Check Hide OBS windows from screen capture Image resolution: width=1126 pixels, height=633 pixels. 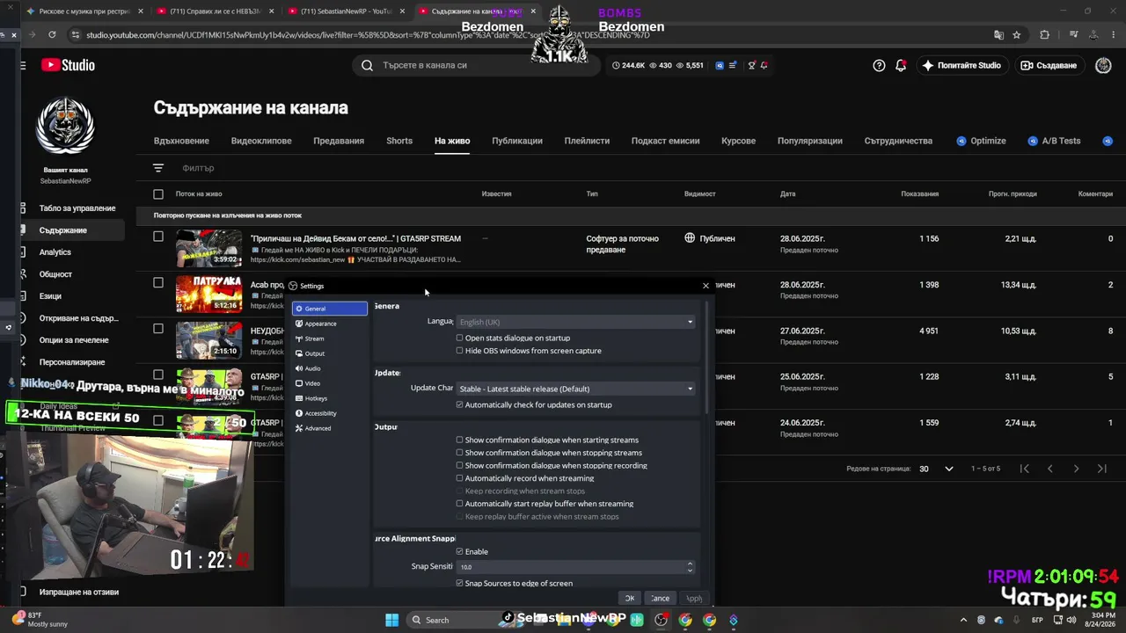[459, 351]
